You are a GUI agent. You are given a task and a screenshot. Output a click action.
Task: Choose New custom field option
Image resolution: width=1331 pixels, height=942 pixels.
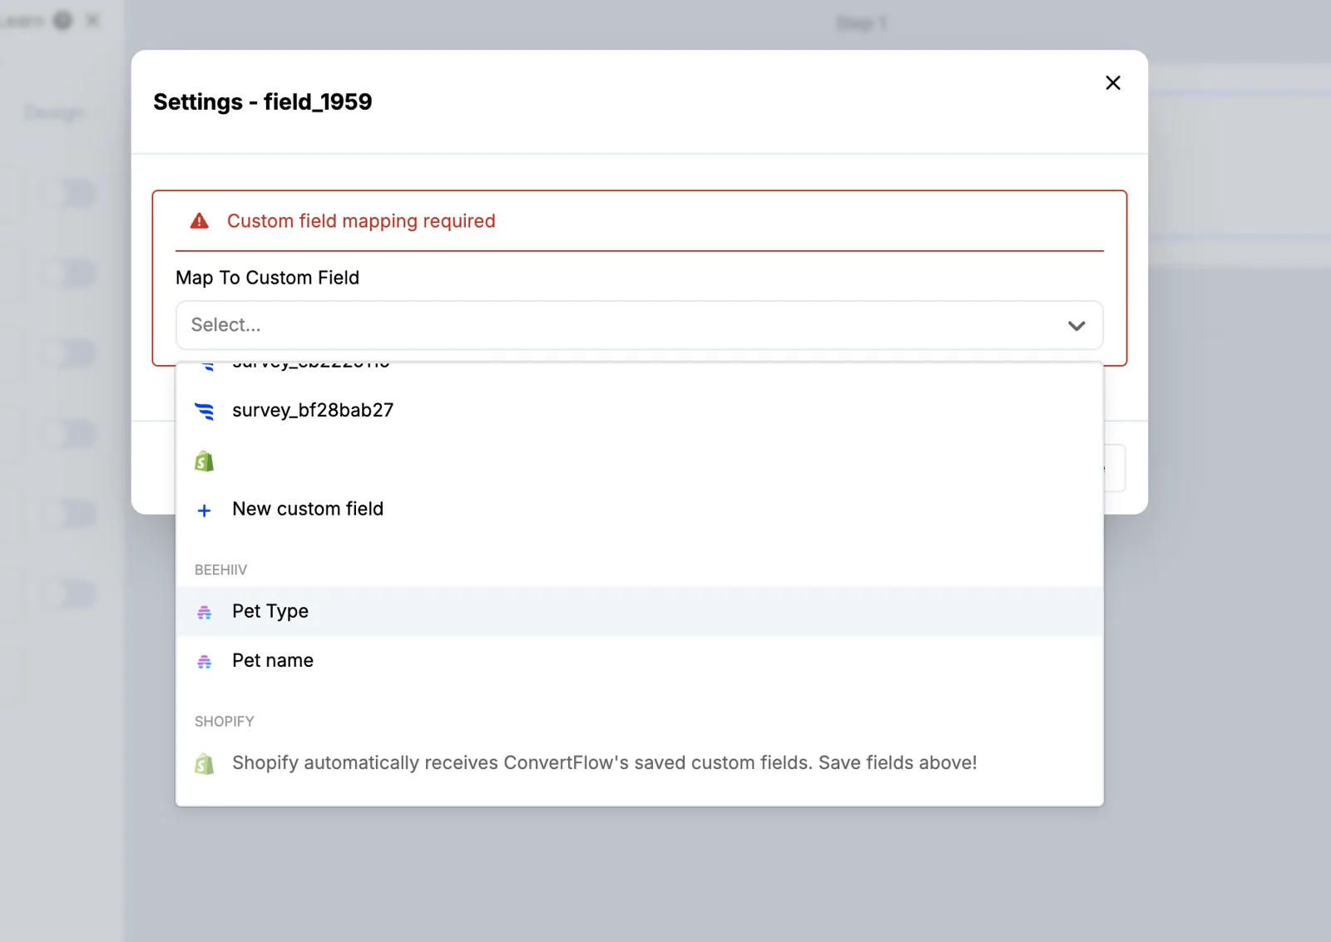pos(639,509)
